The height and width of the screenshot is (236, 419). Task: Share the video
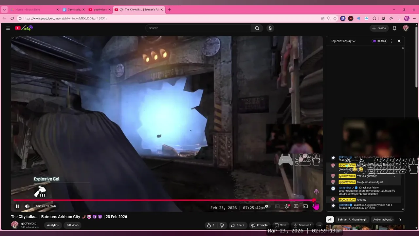coord(238,225)
